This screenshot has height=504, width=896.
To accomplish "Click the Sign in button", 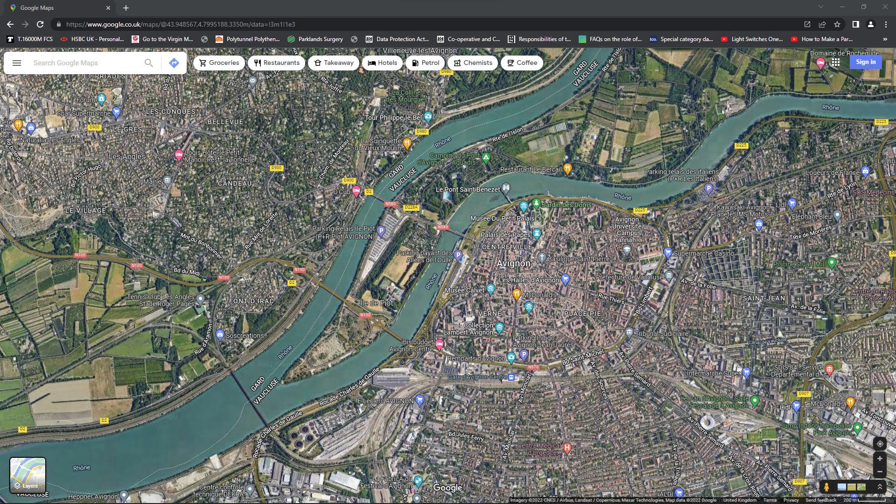I will 866,62.
